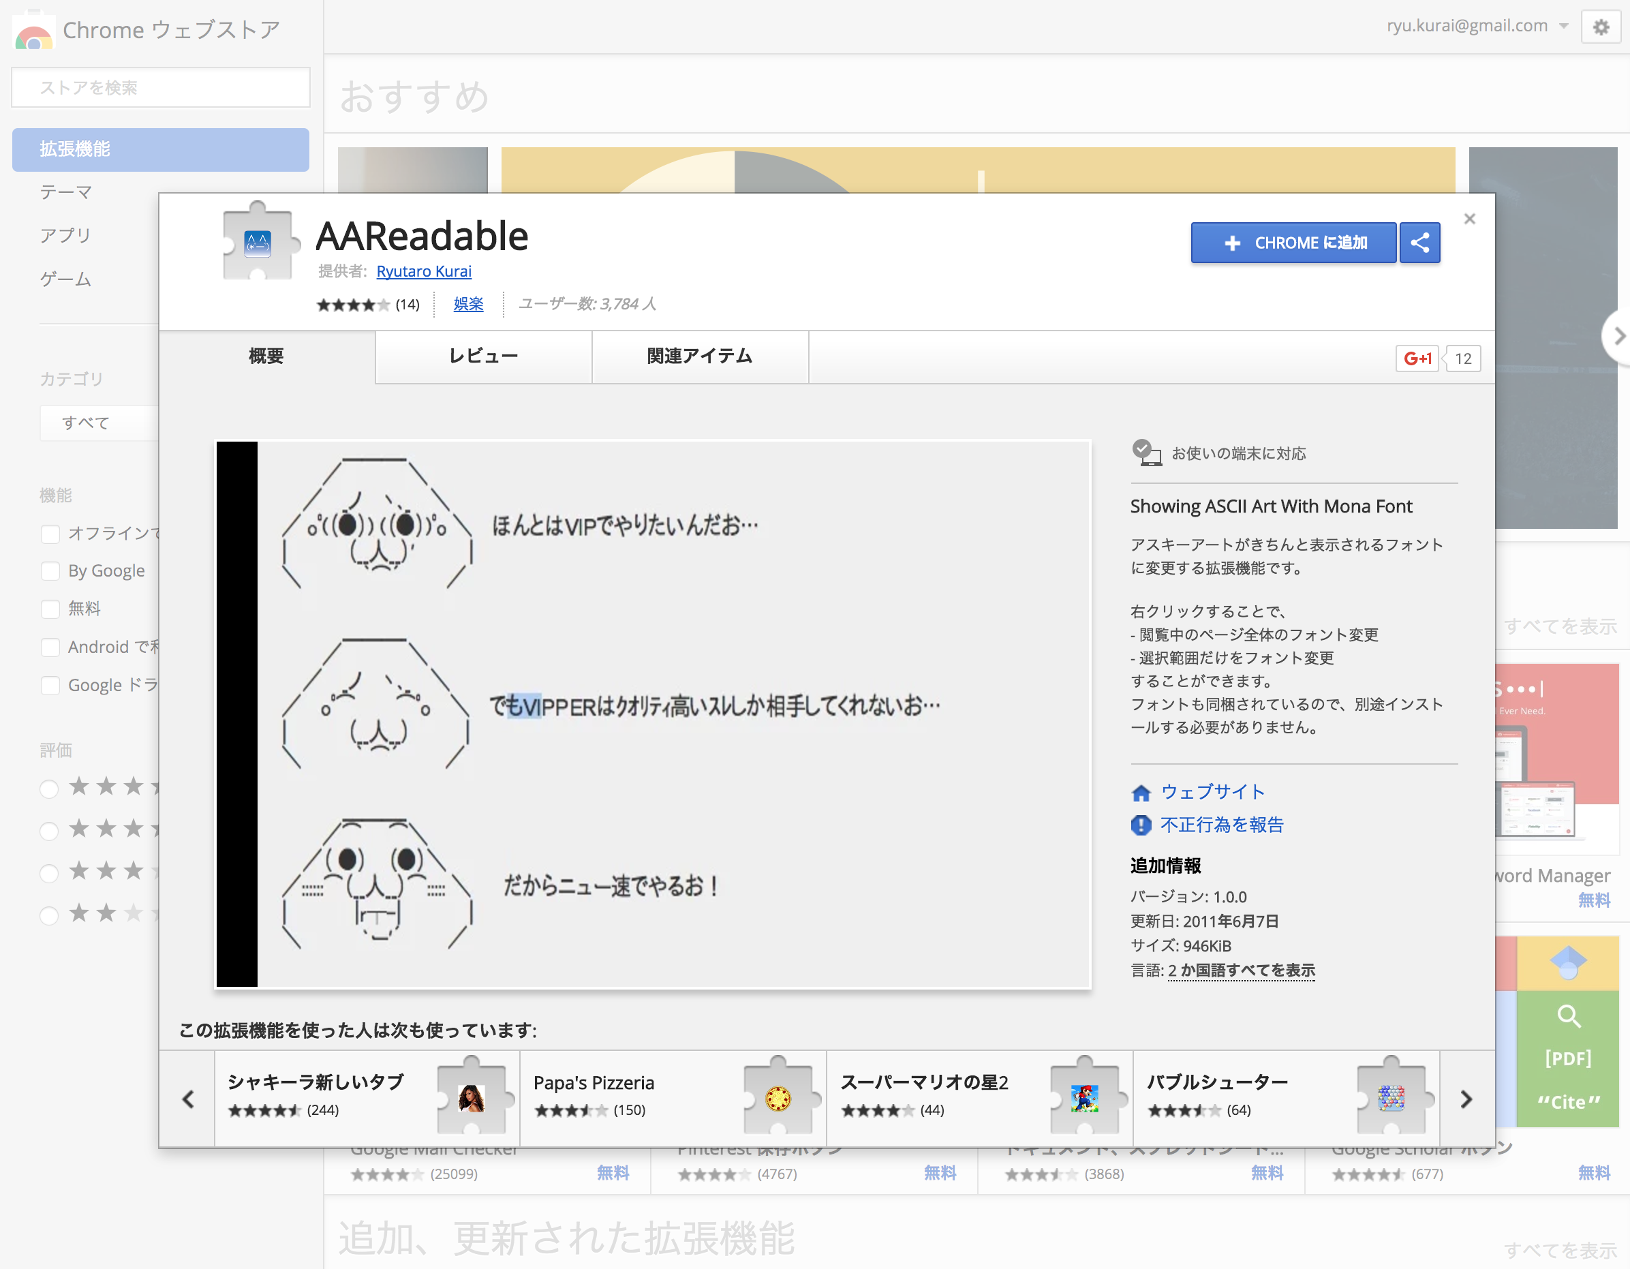This screenshot has height=1269, width=1630.
Task: Show previous related extensions with left arrow
Action: [187, 1098]
